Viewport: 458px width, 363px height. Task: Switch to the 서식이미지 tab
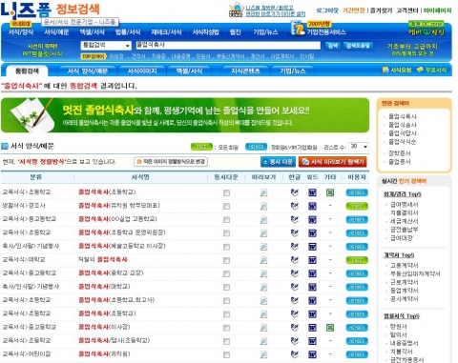tap(142, 71)
